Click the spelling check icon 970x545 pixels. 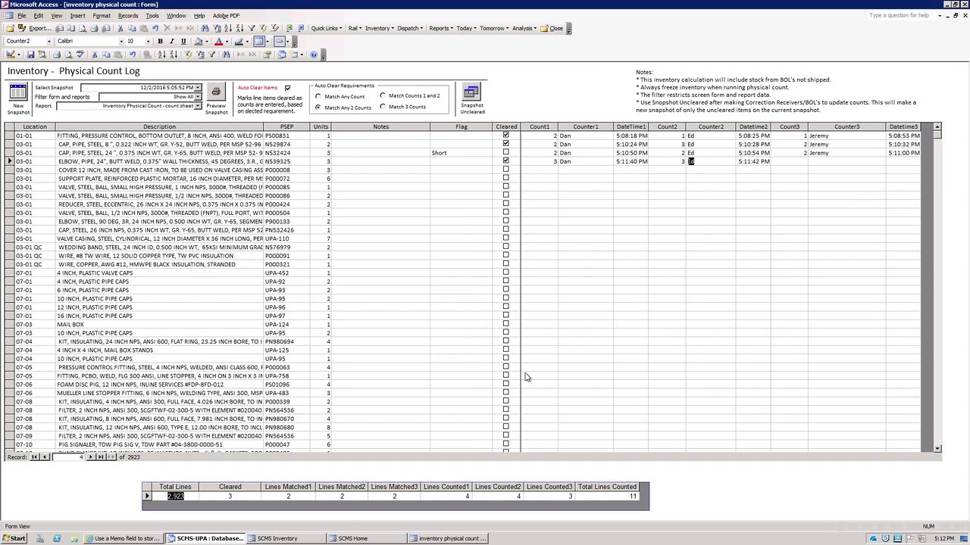[80, 54]
